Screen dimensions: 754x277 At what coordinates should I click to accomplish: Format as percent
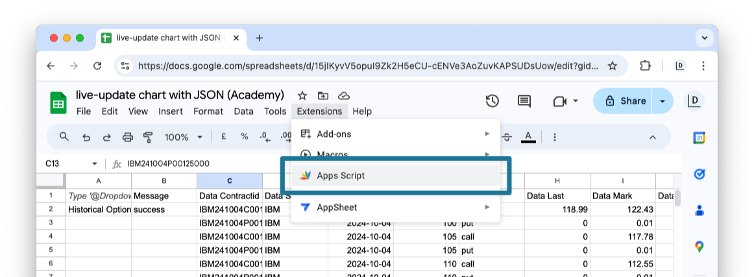point(244,137)
